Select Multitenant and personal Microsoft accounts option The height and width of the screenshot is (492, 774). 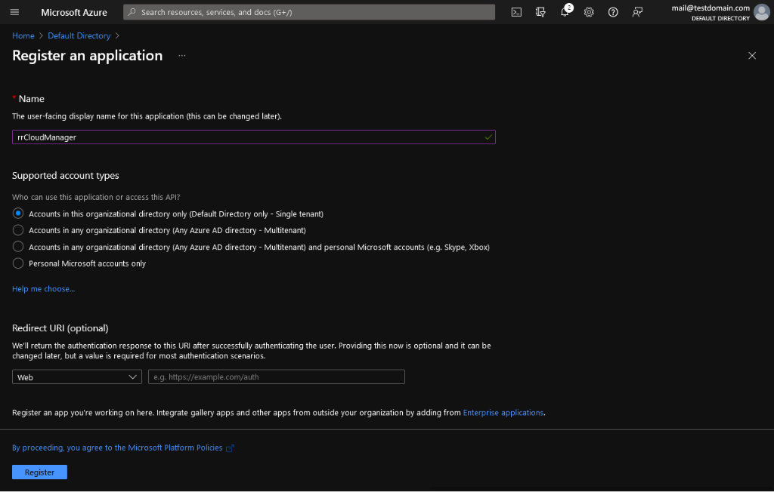tap(18, 247)
